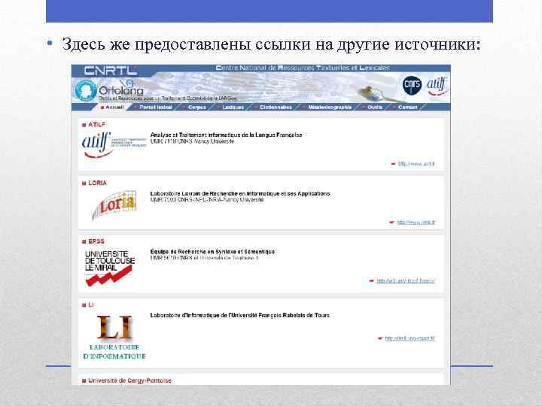Select the Lexiques menu item

pos(233,108)
